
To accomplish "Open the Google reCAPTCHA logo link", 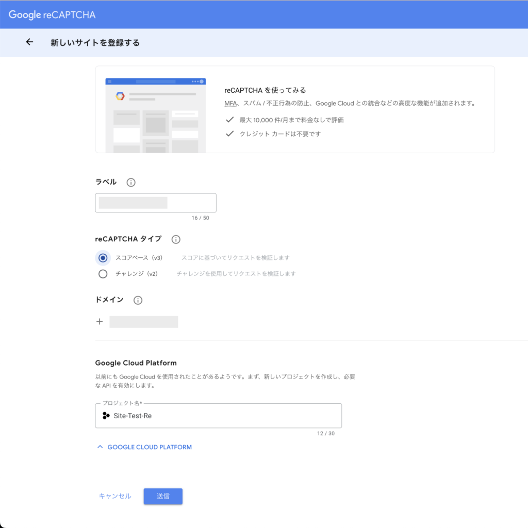I will click(x=52, y=14).
